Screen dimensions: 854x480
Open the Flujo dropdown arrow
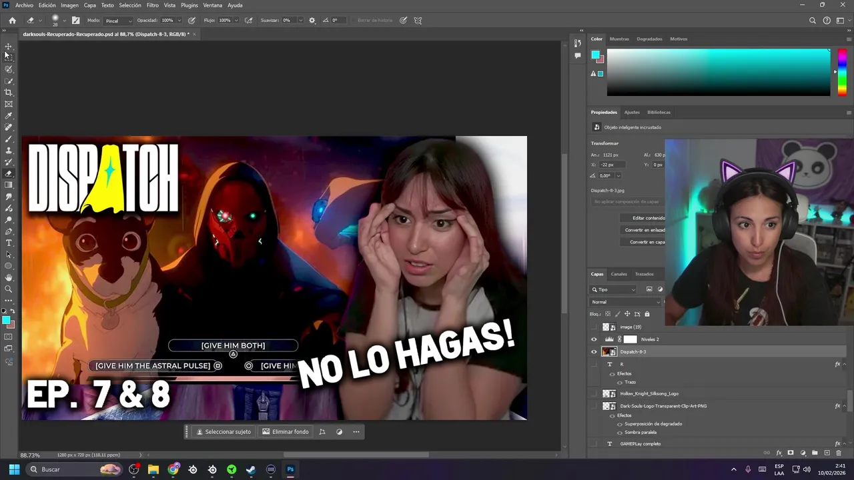[x=237, y=21]
